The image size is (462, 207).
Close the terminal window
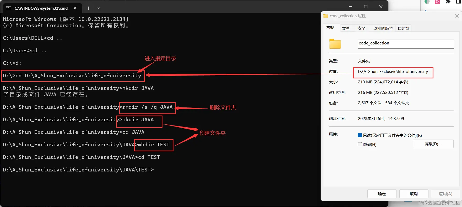tap(381, 7)
